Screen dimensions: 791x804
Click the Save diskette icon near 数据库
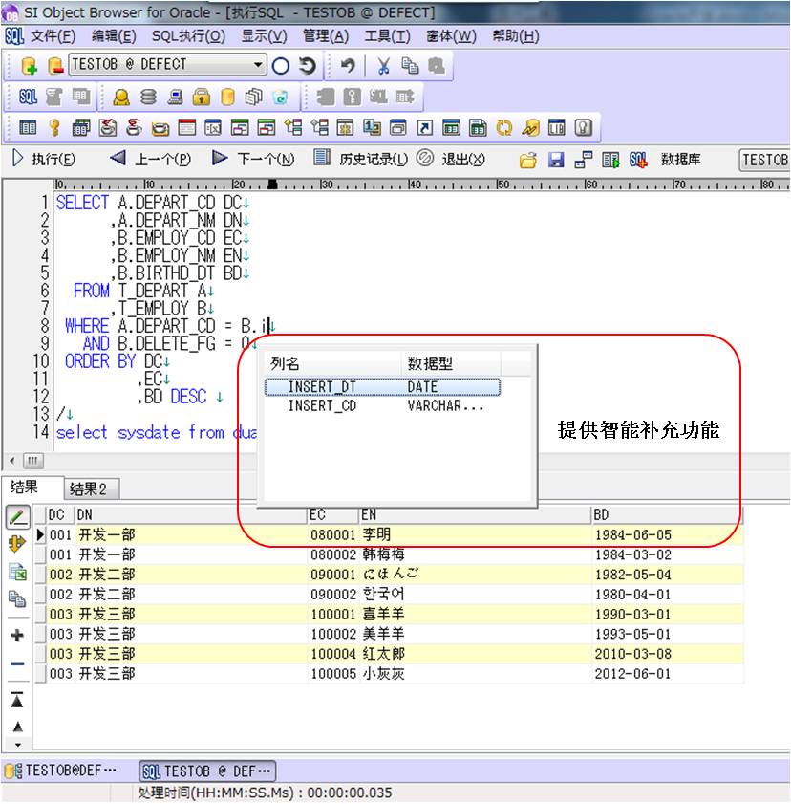556,160
